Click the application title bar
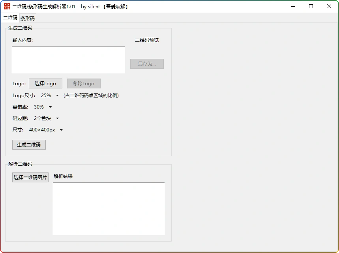 click(178, 6)
